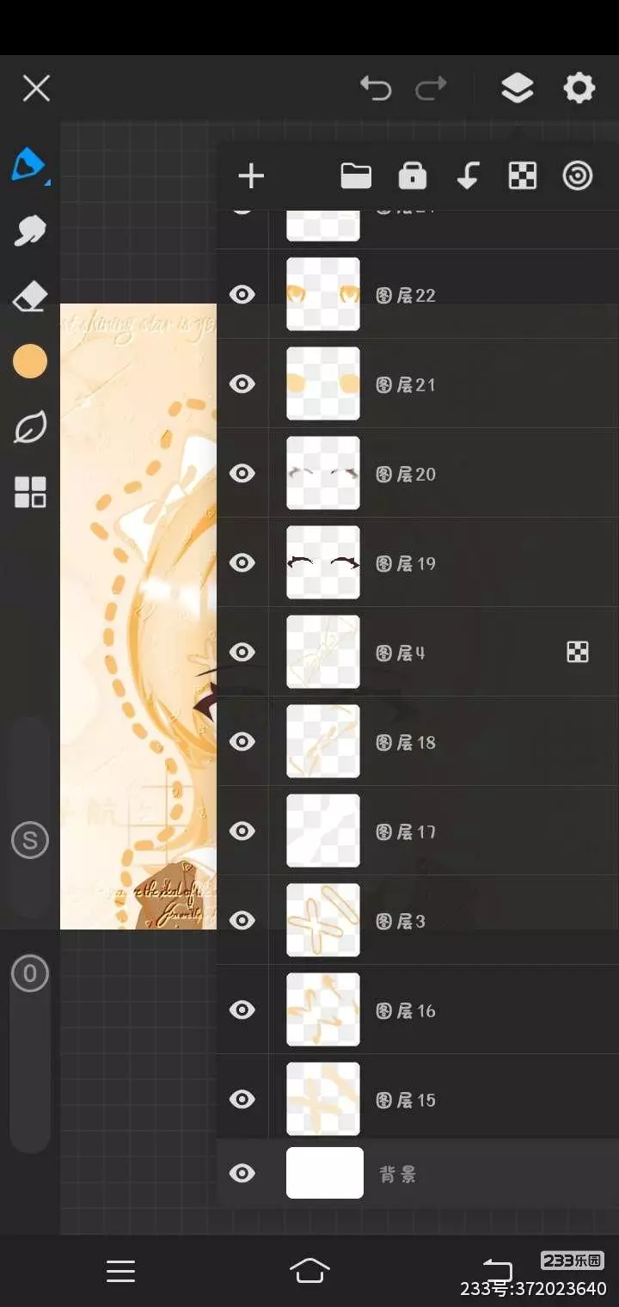Viewport: 619px width, 1307px height.
Task: Undo the last action
Action: point(376,88)
